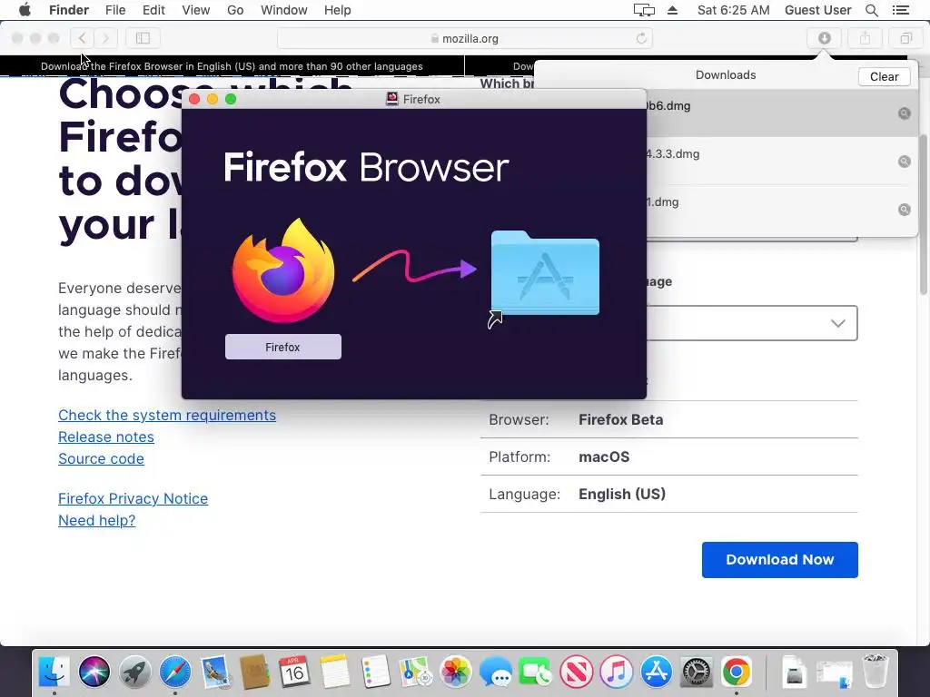Open the Apple menu
This screenshot has width=930, height=697.
[x=25, y=10]
